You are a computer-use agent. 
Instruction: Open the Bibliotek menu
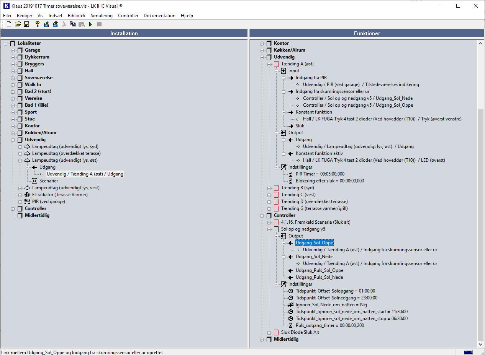pyautogui.click(x=77, y=16)
